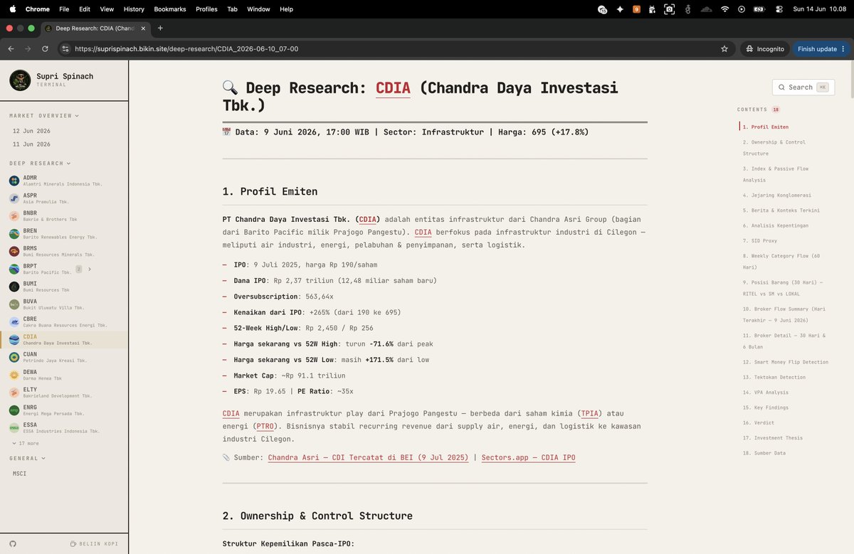The width and height of the screenshot is (854, 554).
Task: Click the battery status icon
Action: tap(759, 9)
